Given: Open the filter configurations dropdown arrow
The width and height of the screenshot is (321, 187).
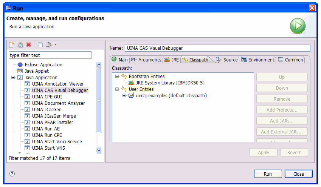Looking at the screenshot, I should click(56, 44).
